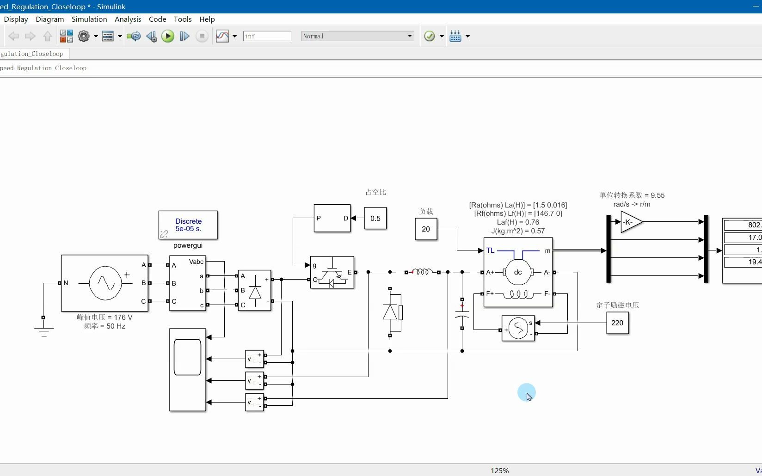Click the Up to Parent arrow icon
The image size is (762, 476).
click(x=48, y=36)
